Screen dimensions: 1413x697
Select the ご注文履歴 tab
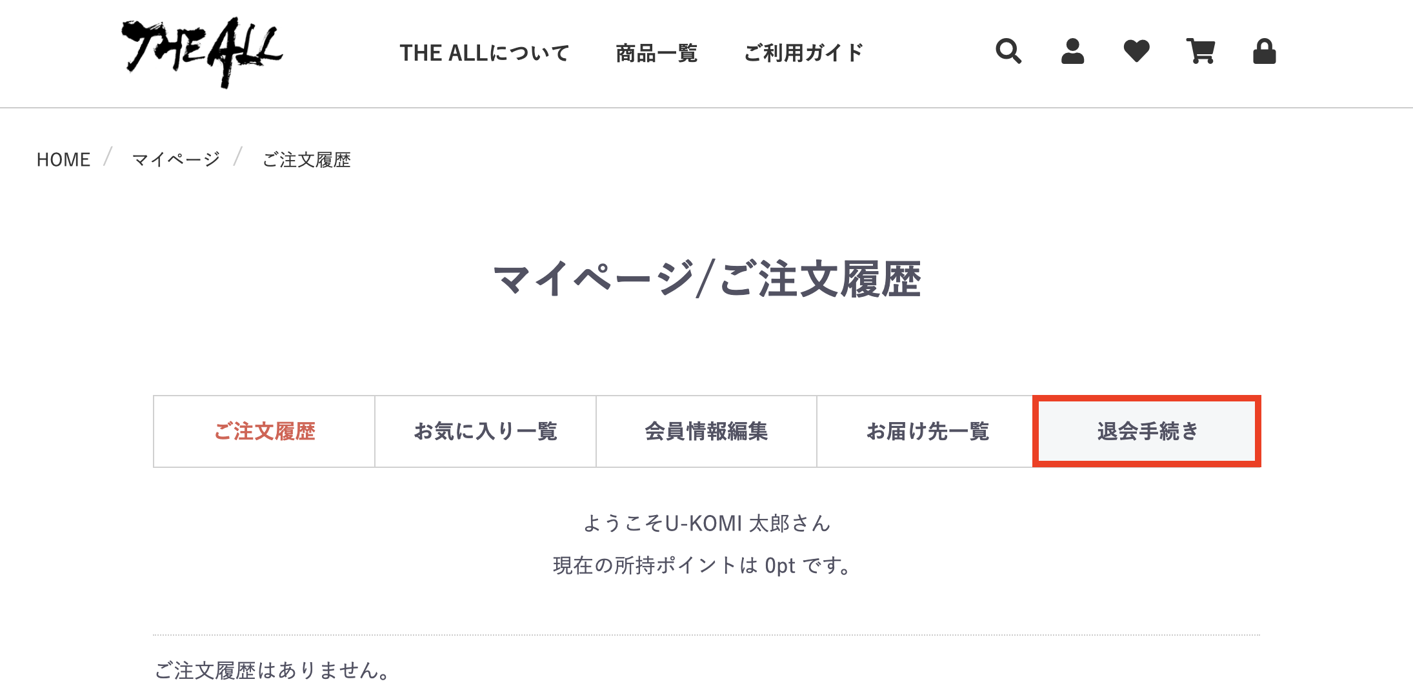pyautogui.click(x=265, y=431)
